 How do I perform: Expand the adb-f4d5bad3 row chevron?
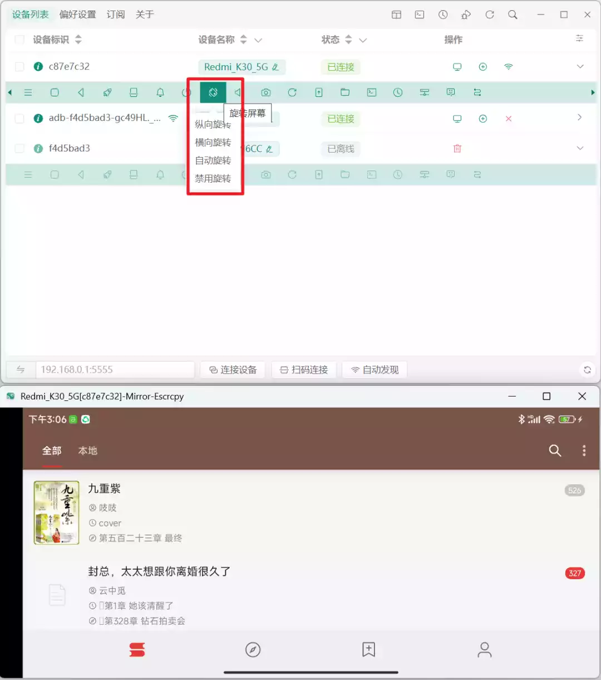pyautogui.click(x=580, y=118)
